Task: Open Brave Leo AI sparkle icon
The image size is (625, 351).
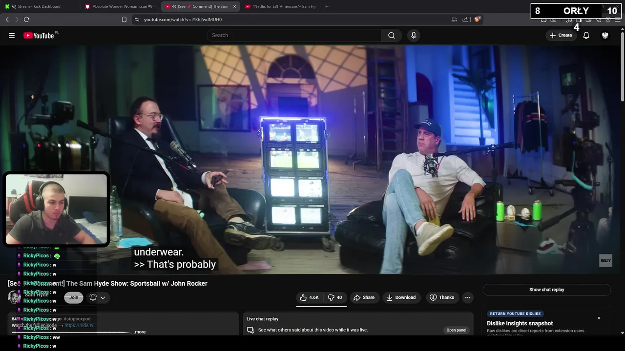Action: 598,19
